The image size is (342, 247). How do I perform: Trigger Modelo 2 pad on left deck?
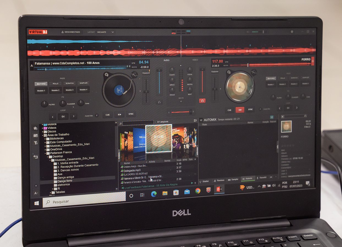[x=55, y=90]
